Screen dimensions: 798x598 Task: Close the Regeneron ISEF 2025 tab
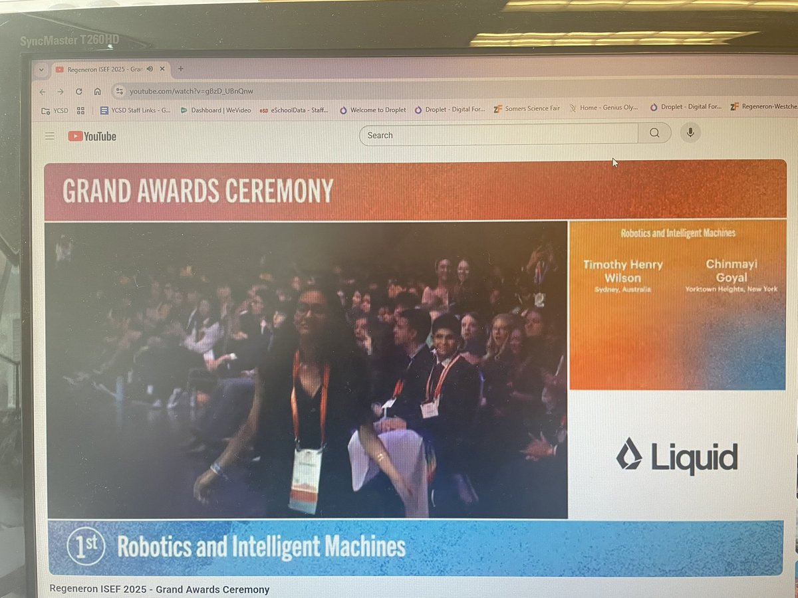point(163,69)
